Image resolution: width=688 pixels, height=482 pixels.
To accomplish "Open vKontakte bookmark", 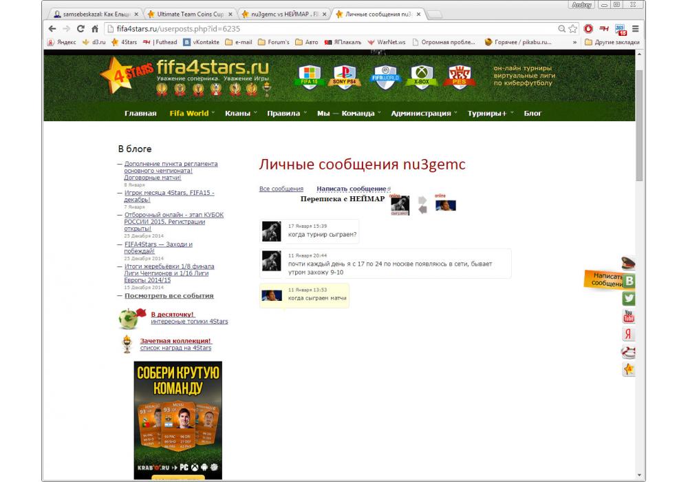I will coord(201,42).
